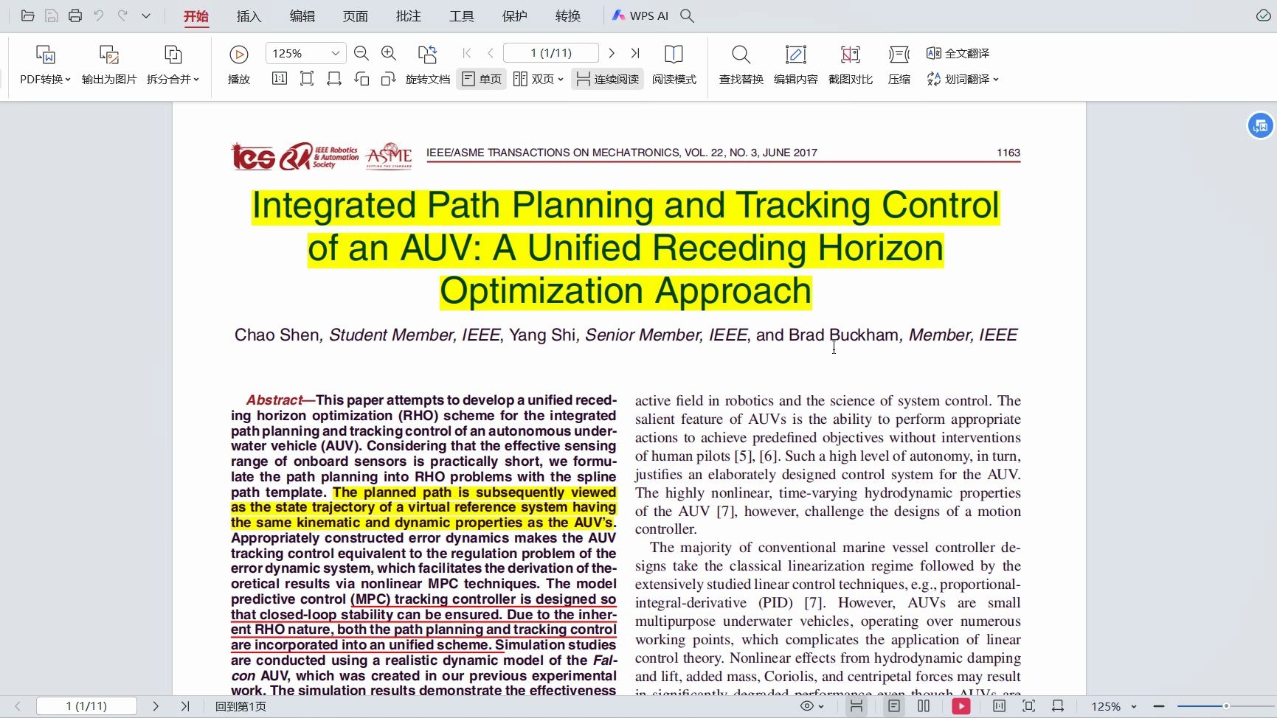Fit page to window icon
The height and width of the screenshot is (718, 1277).
307,78
